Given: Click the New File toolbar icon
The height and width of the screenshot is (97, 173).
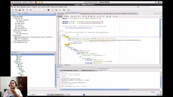Looking at the screenshot, I should (x=13, y=10).
